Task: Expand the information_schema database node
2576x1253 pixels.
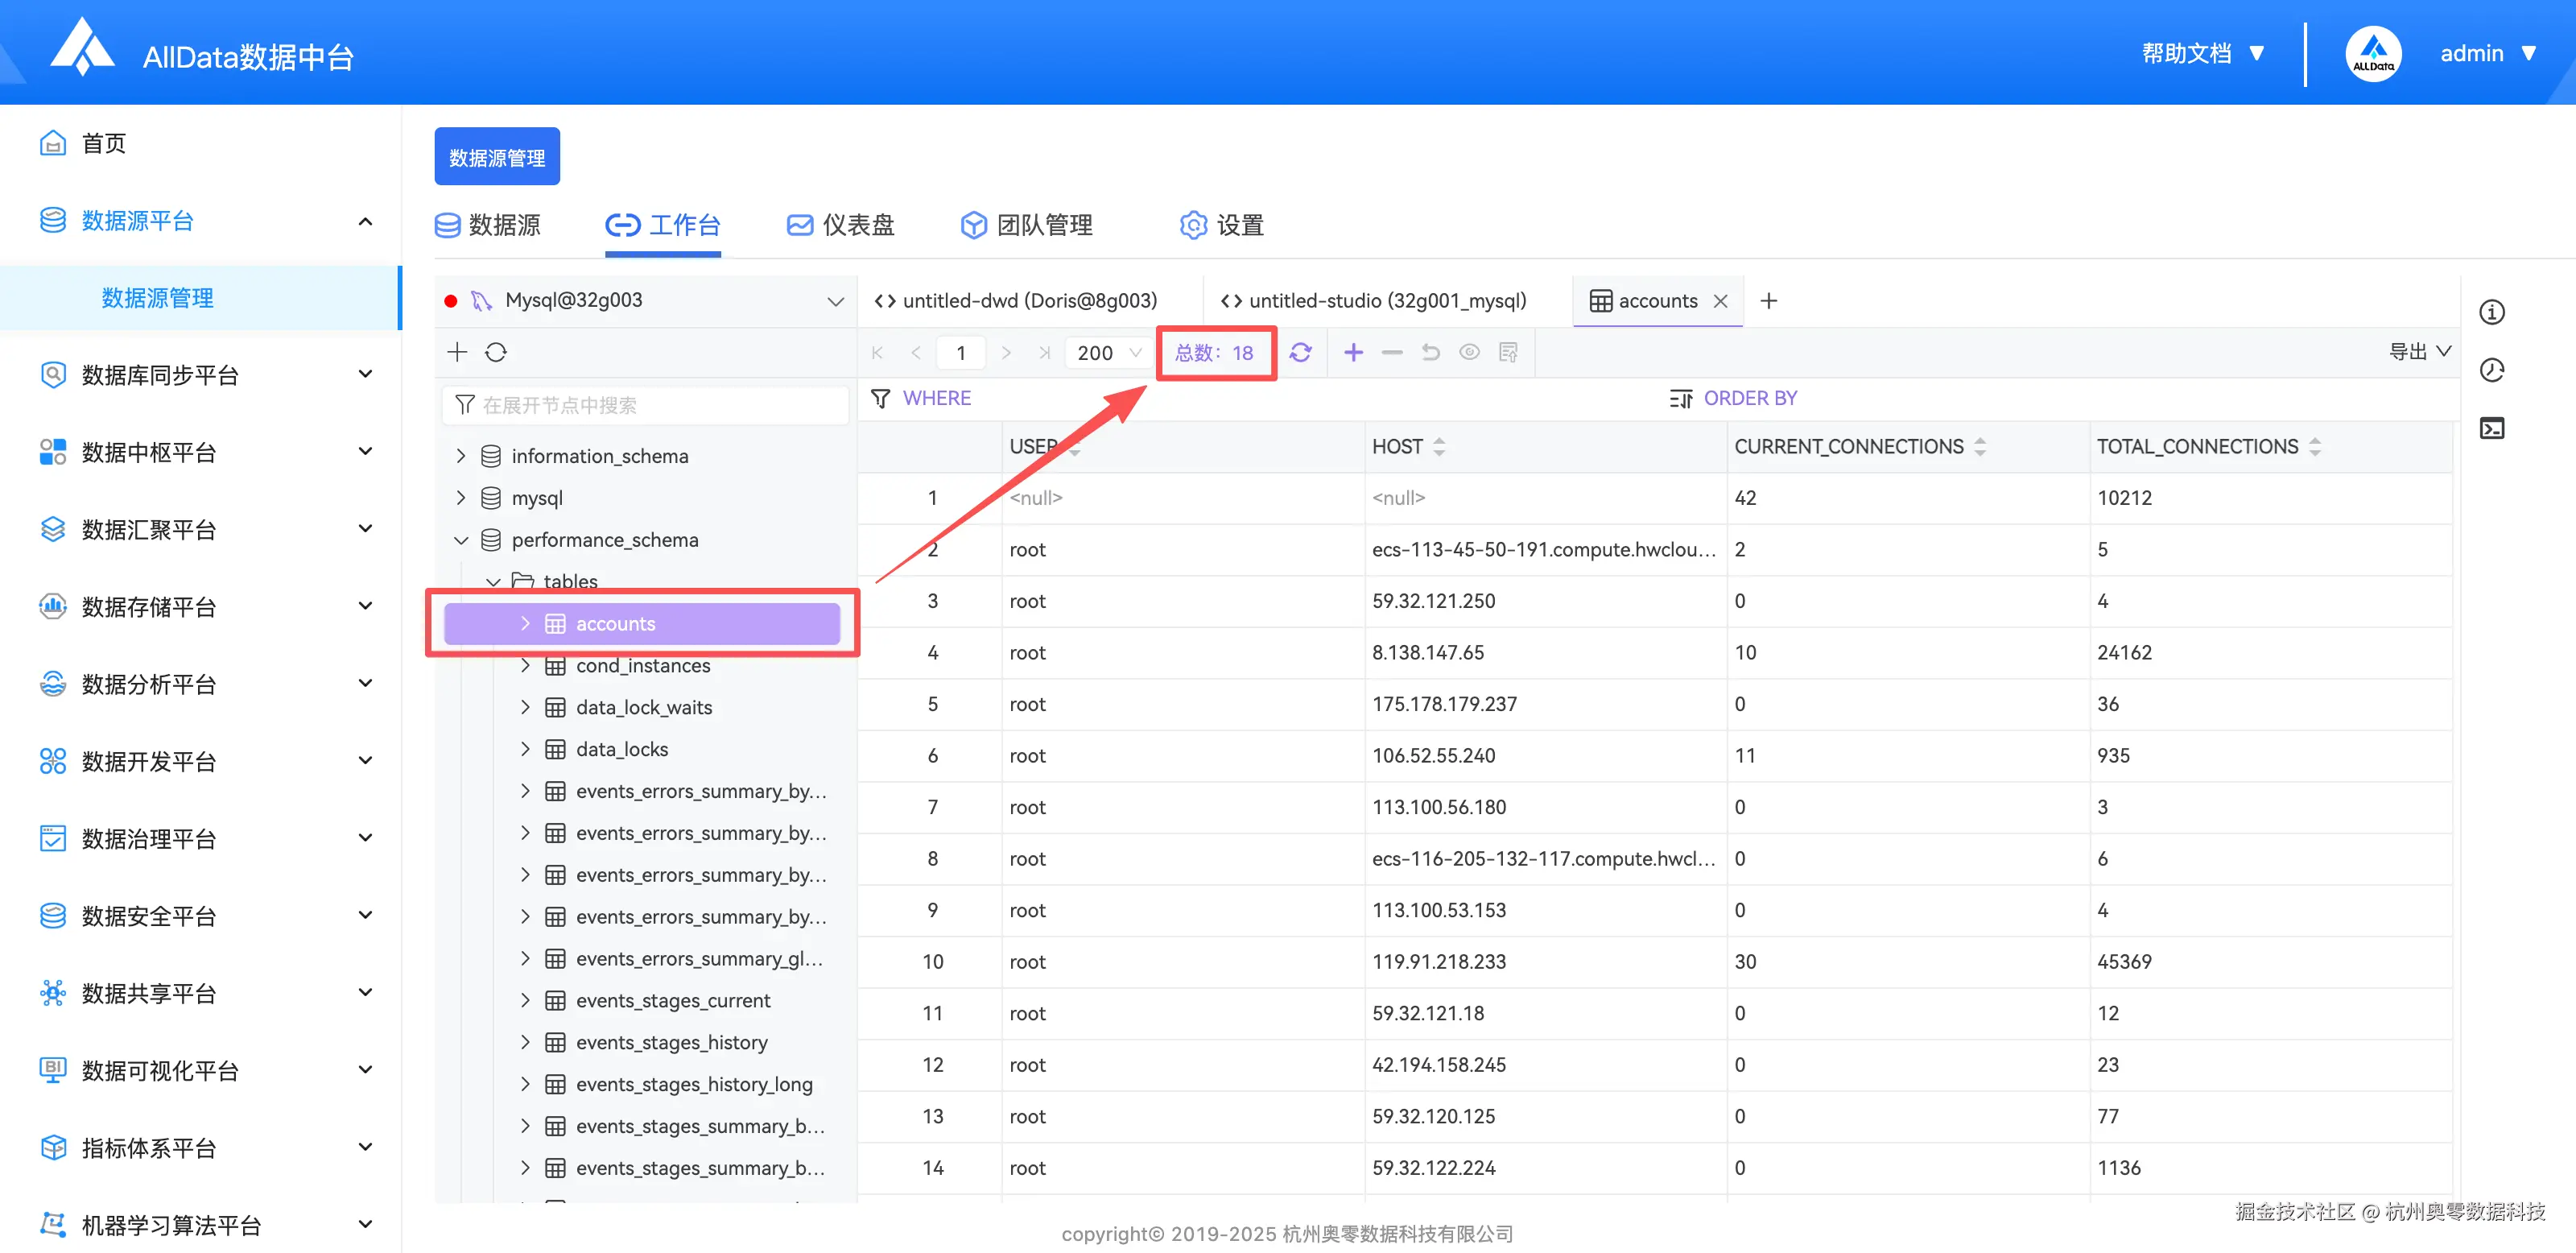Action: 461,456
